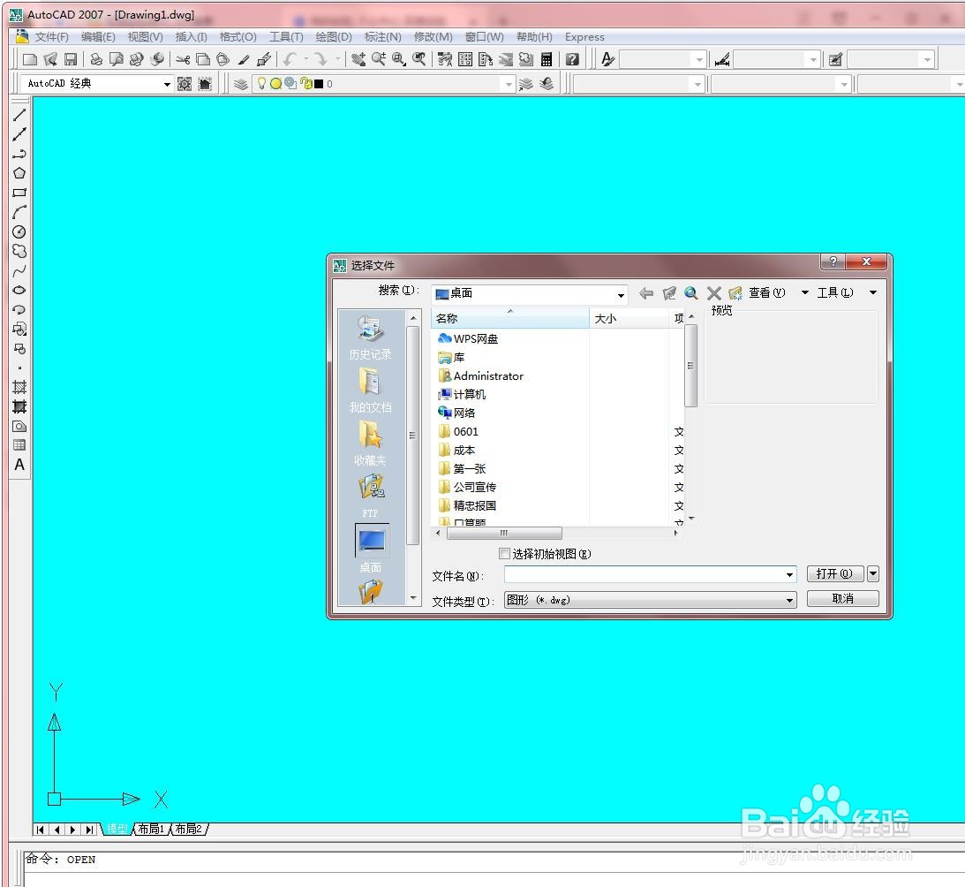Toggle the layer on/off light bulb icon
This screenshot has height=887, width=965.
point(261,83)
